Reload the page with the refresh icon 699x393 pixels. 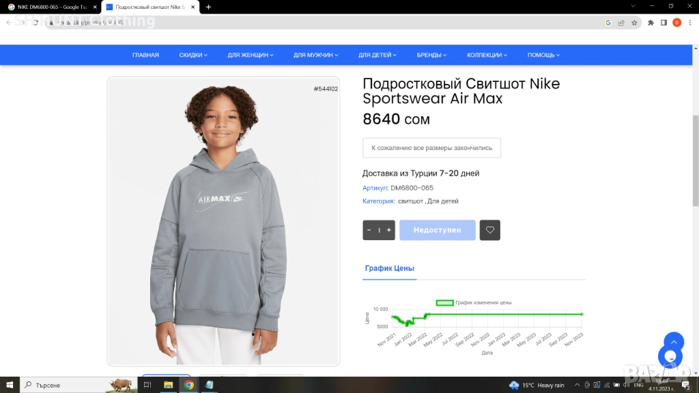pyautogui.click(x=35, y=23)
